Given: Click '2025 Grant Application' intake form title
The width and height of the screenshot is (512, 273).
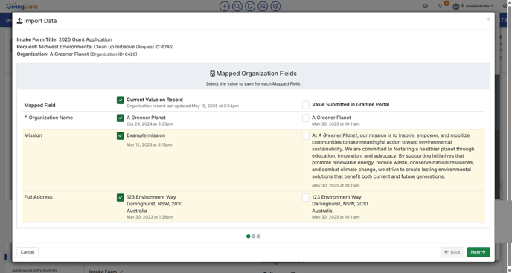Looking at the screenshot, I should click(86, 39).
